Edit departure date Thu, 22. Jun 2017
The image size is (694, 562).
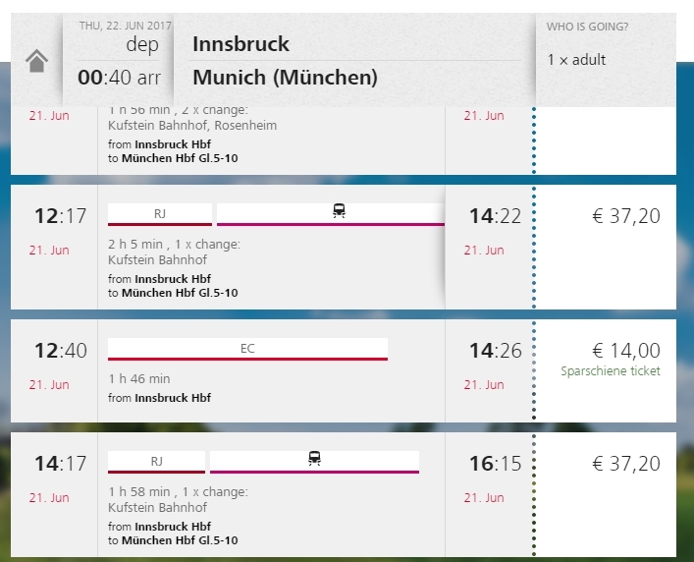pos(126,26)
